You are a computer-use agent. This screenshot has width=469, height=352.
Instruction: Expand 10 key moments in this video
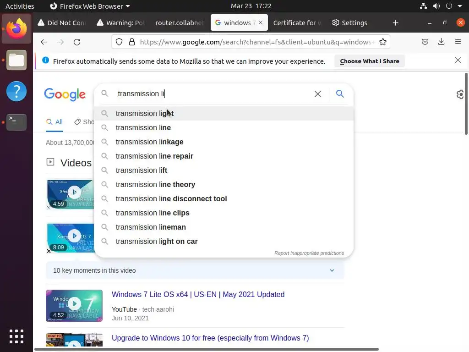195,270
